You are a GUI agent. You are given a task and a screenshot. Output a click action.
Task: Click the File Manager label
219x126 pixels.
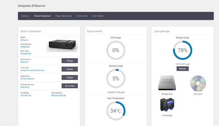167,116
